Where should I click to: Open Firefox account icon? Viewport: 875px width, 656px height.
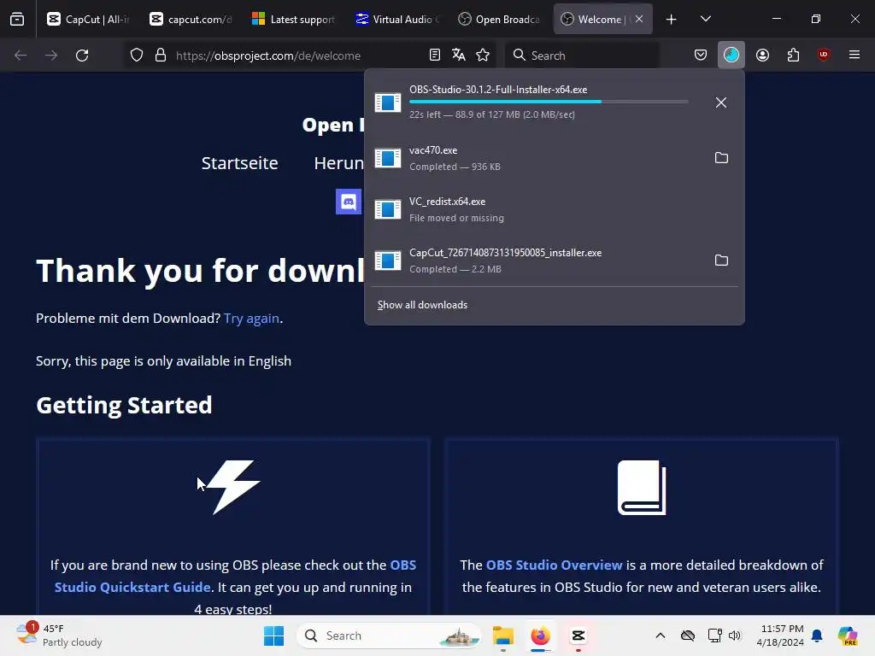point(762,55)
